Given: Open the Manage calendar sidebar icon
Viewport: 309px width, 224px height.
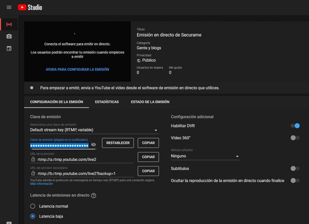Looking at the screenshot, I should tap(9, 48).
